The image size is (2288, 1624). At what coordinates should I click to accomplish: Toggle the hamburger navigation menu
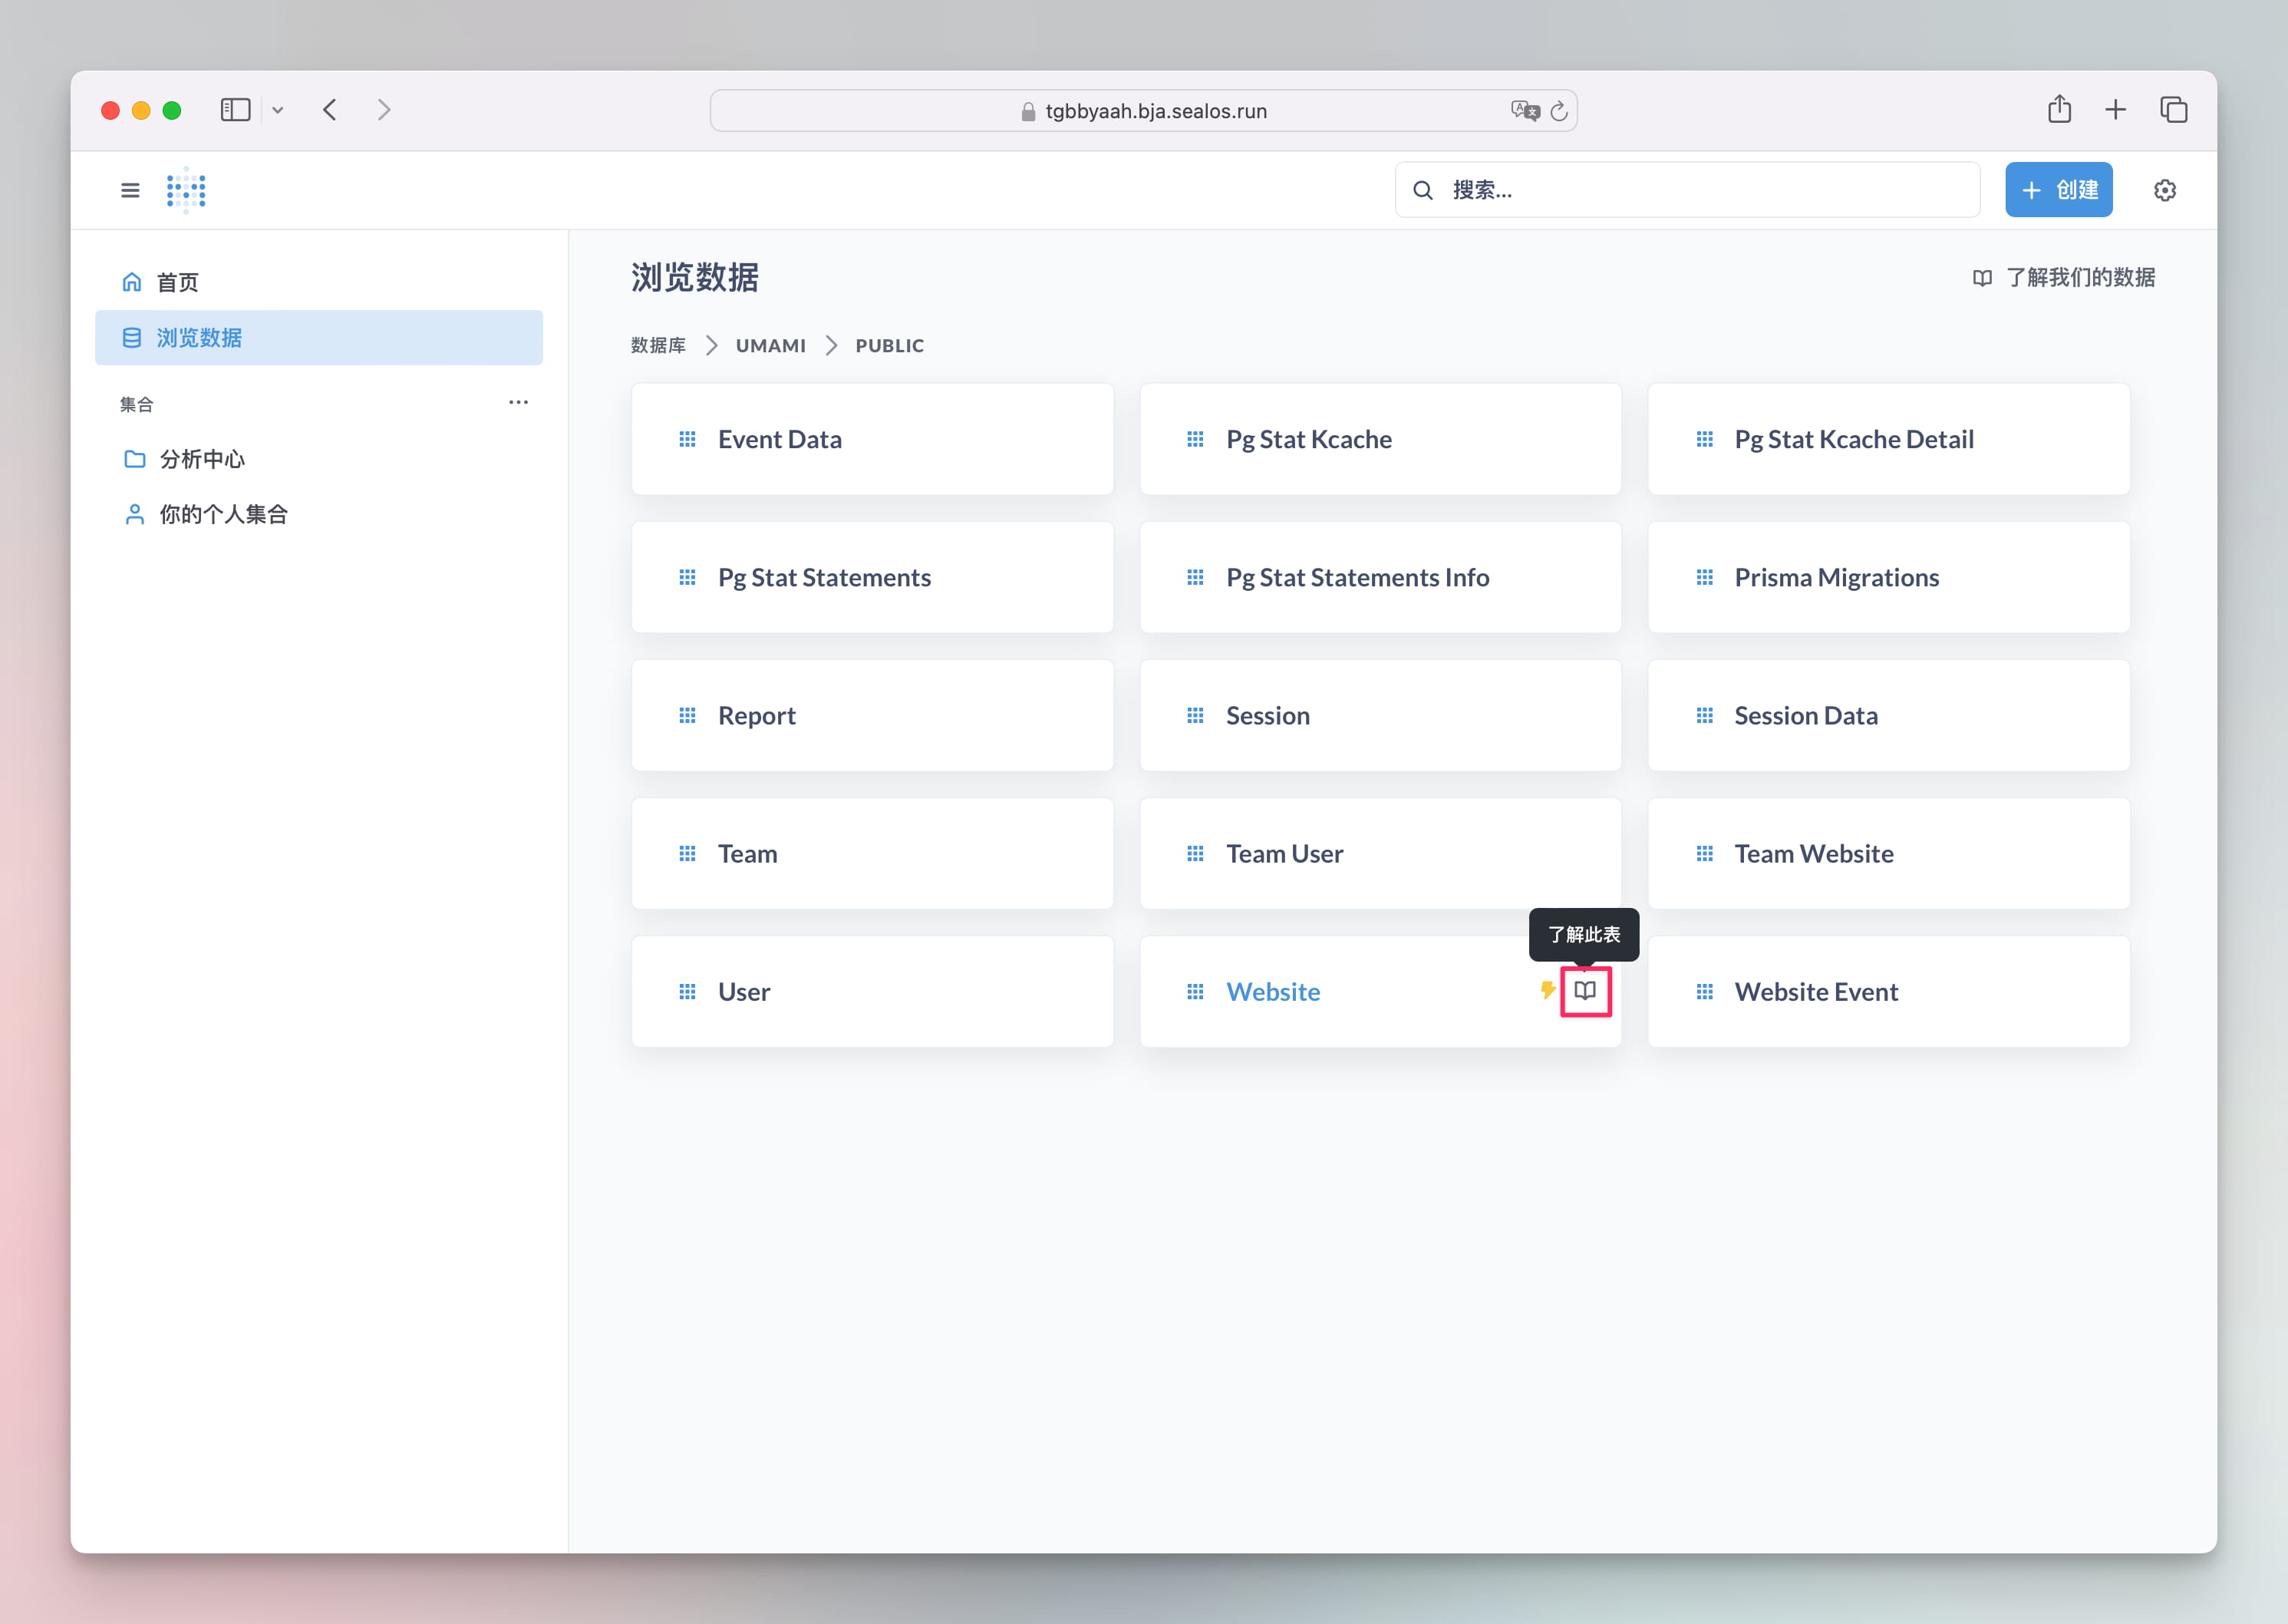point(130,190)
